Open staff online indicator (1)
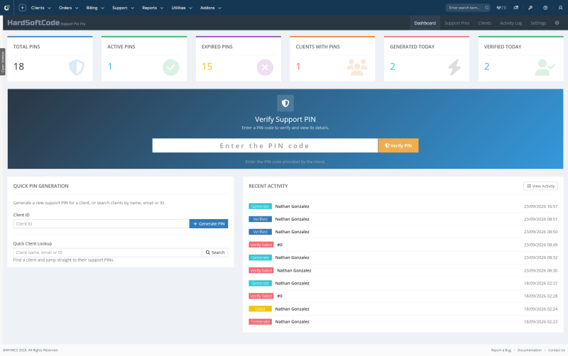568x356 pixels. (501, 8)
